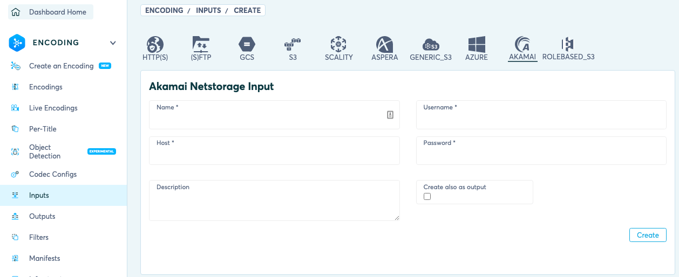Navigate to Per-Title section
Viewport: 679px width, 277px height.
43,129
